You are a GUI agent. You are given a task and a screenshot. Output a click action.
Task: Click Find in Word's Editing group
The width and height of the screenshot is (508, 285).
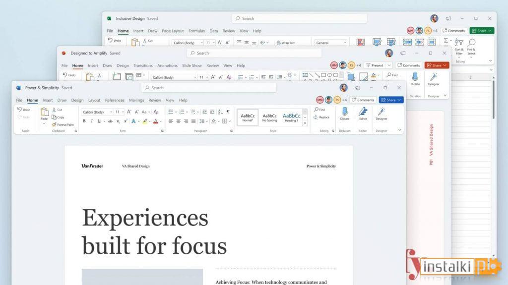click(x=319, y=110)
